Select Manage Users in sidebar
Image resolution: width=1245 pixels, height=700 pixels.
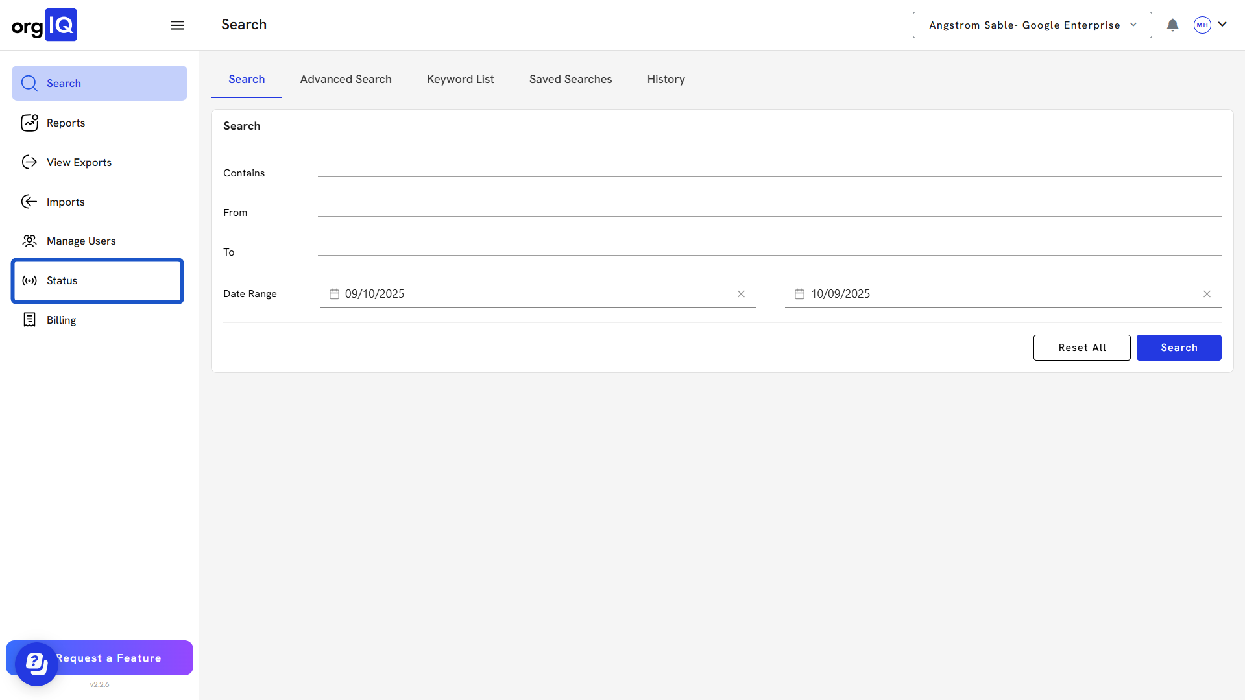click(80, 241)
